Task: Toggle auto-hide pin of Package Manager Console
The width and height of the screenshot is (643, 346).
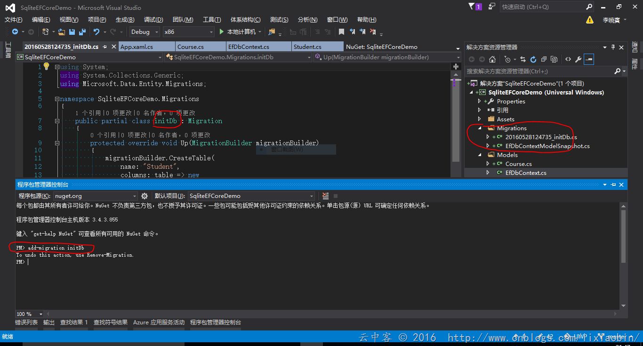Action: pos(613,185)
